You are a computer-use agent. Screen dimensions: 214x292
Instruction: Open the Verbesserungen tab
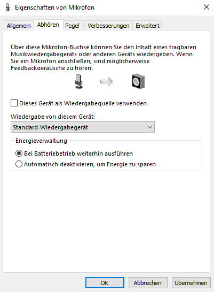point(108,26)
